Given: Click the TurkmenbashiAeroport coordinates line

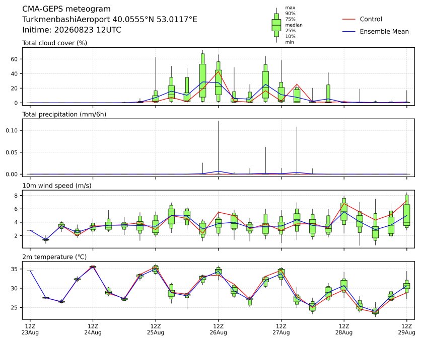Looking at the screenshot, I should 110,19.
